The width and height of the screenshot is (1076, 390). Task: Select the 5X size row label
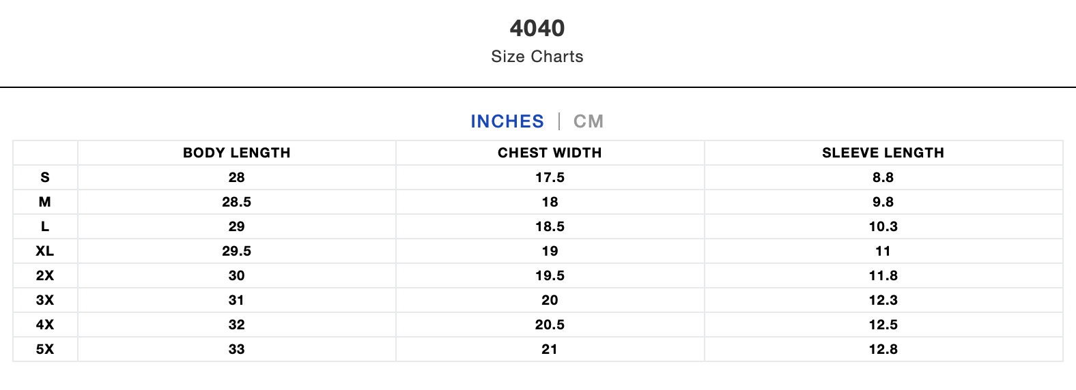(45, 349)
